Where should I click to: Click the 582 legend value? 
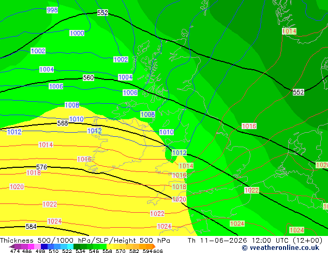click(134, 251)
